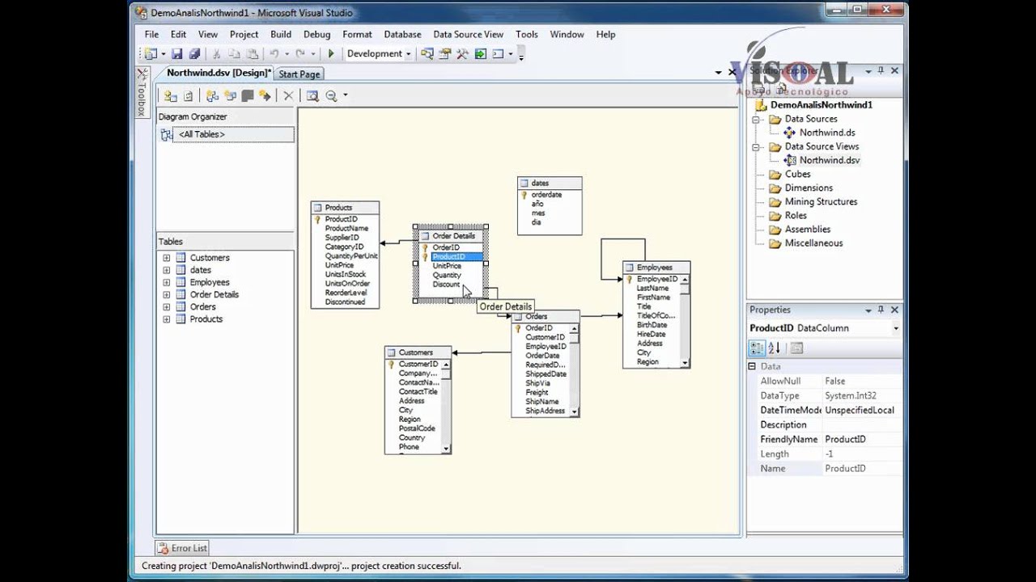
Task: Click the New Diagram icon in DSV toolbar
Action: coord(212,95)
